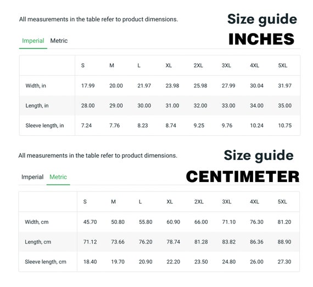313x287 pixels.
Task: Select the 'Sleeve length, cm' row label
Action: [46, 262]
